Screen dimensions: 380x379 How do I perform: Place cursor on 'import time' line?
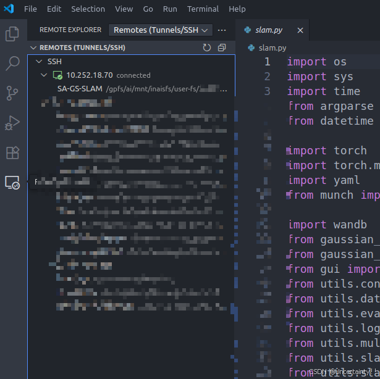(324, 91)
